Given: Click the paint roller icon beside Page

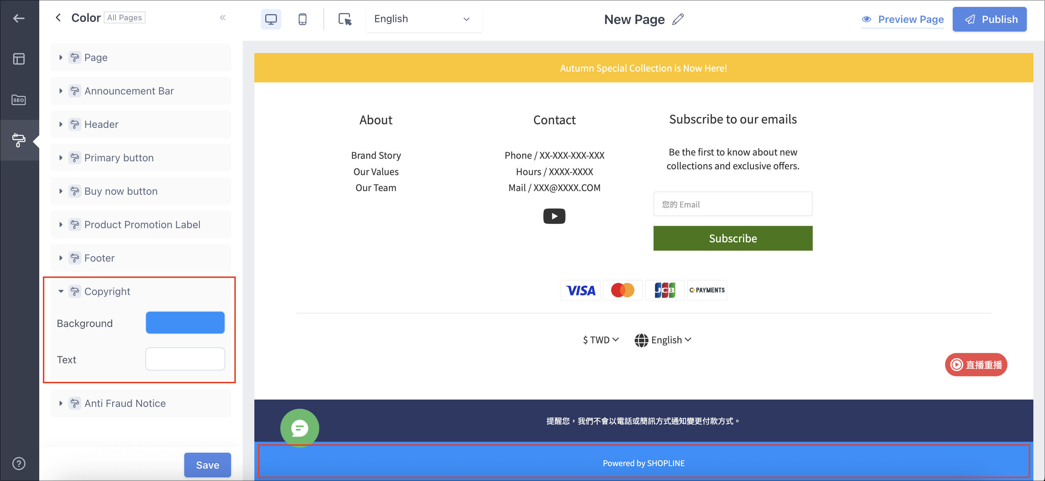Looking at the screenshot, I should point(74,57).
